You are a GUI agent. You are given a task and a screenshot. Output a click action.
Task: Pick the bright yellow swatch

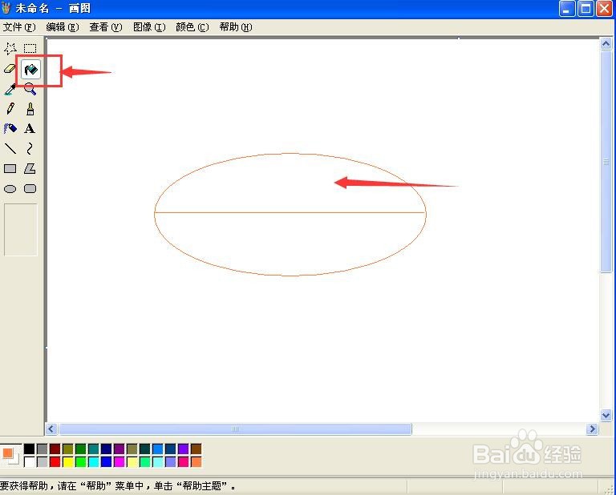[x=68, y=461]
